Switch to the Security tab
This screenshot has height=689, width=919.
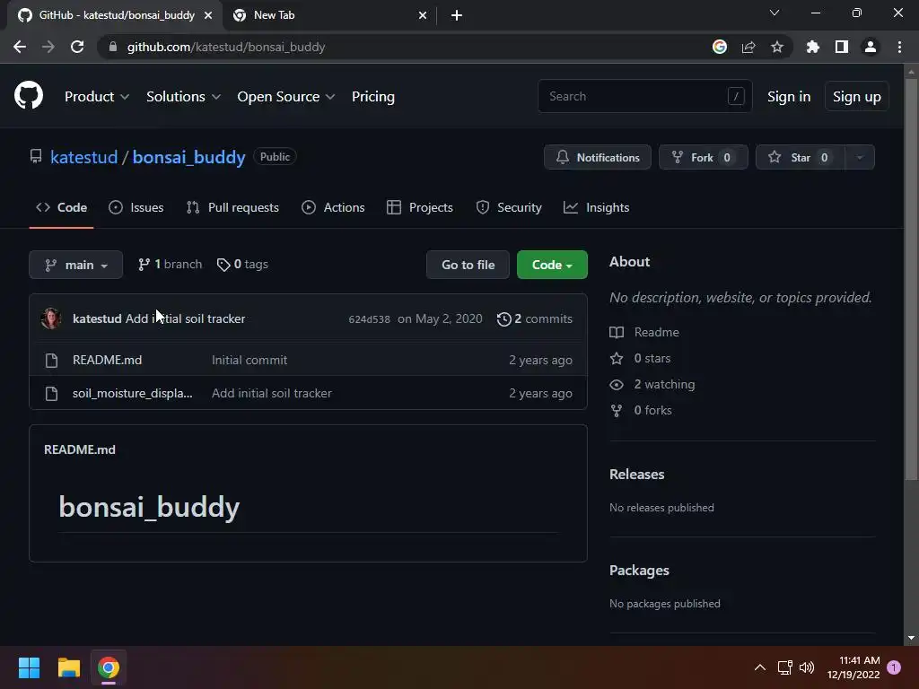tap(509, 207)
